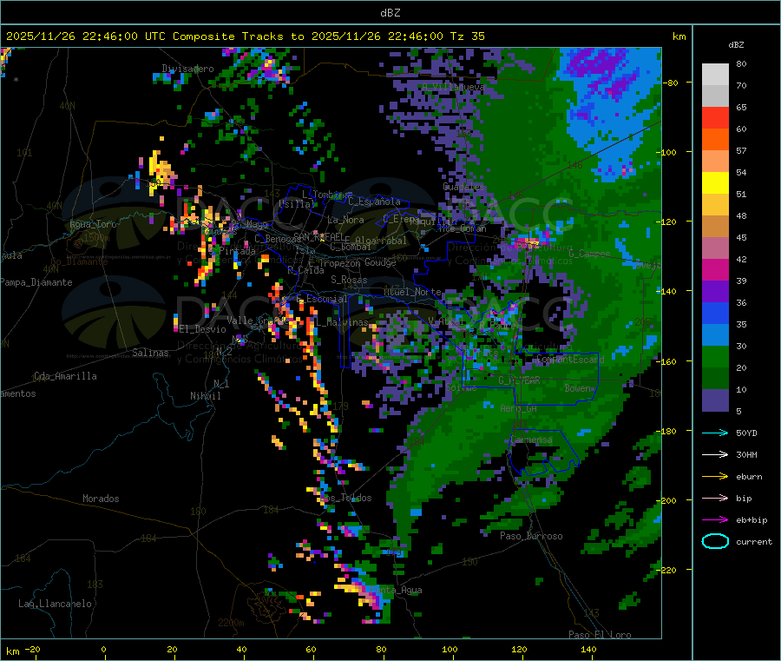Click the -80 tick on right axis
Viewport: 781px width, 661px height.
669,83
